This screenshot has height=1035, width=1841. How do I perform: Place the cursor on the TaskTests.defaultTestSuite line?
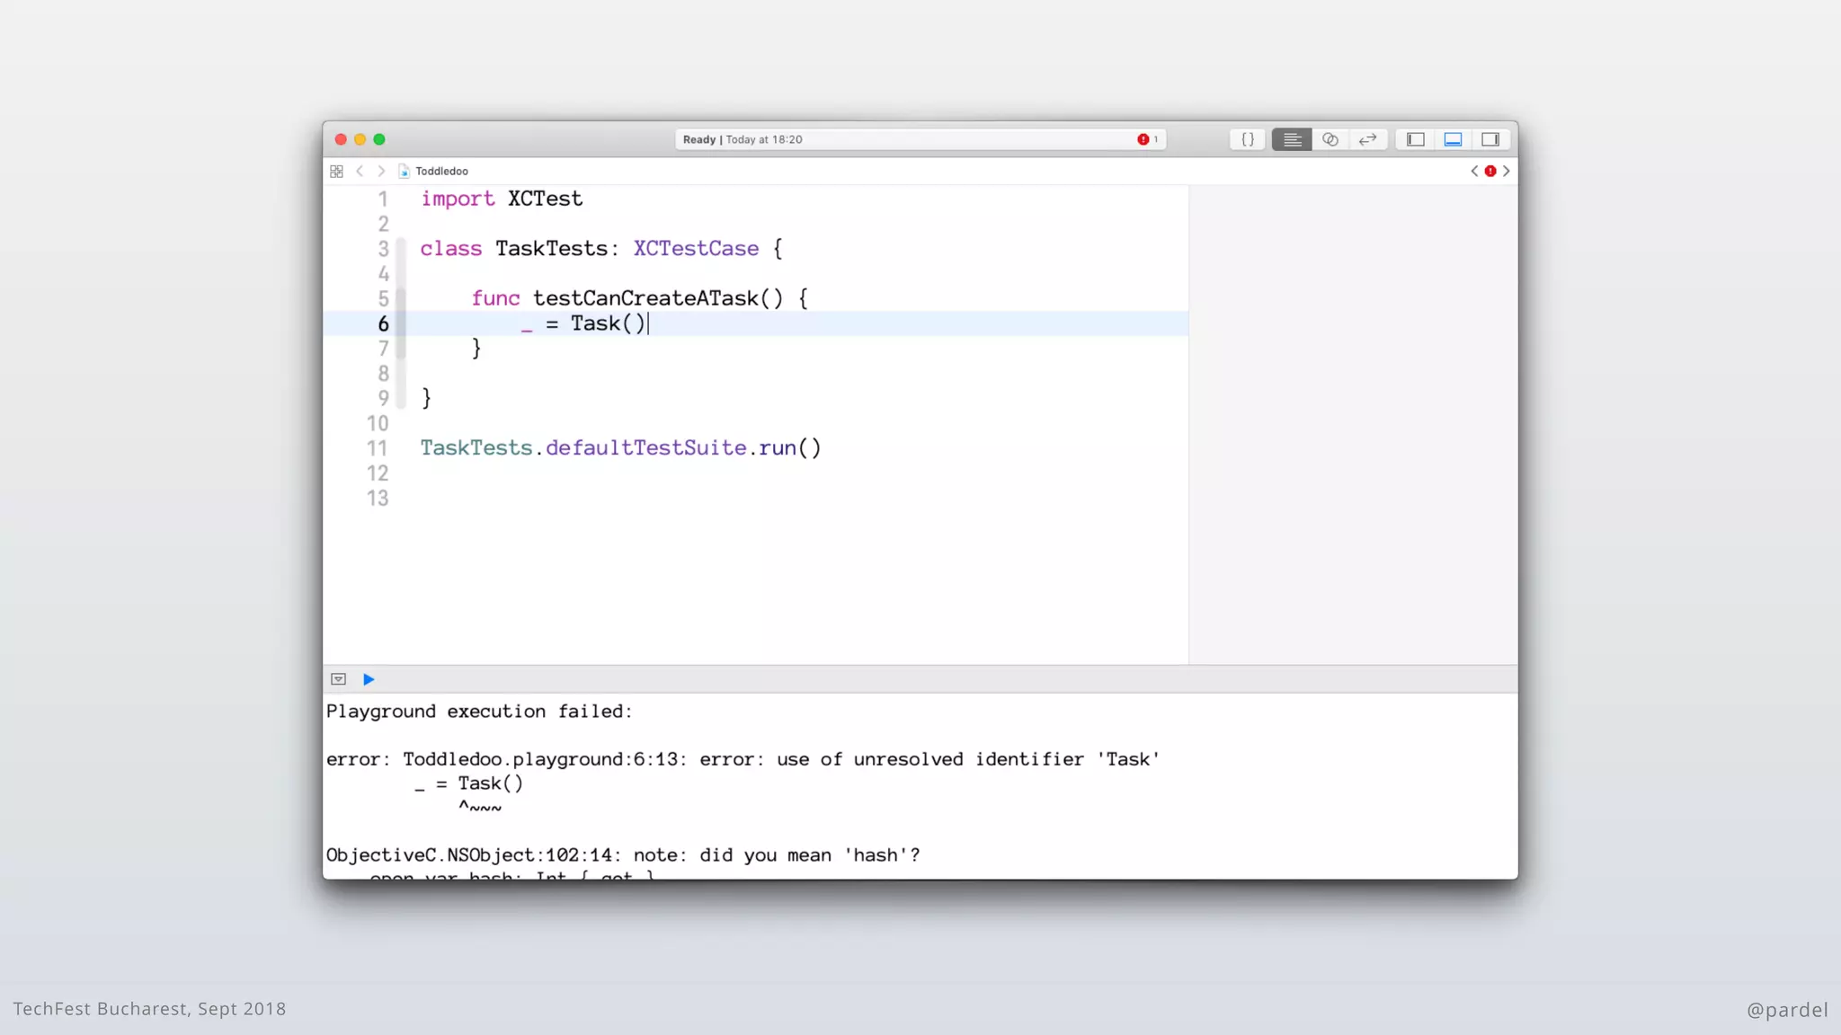coord(620,448)
